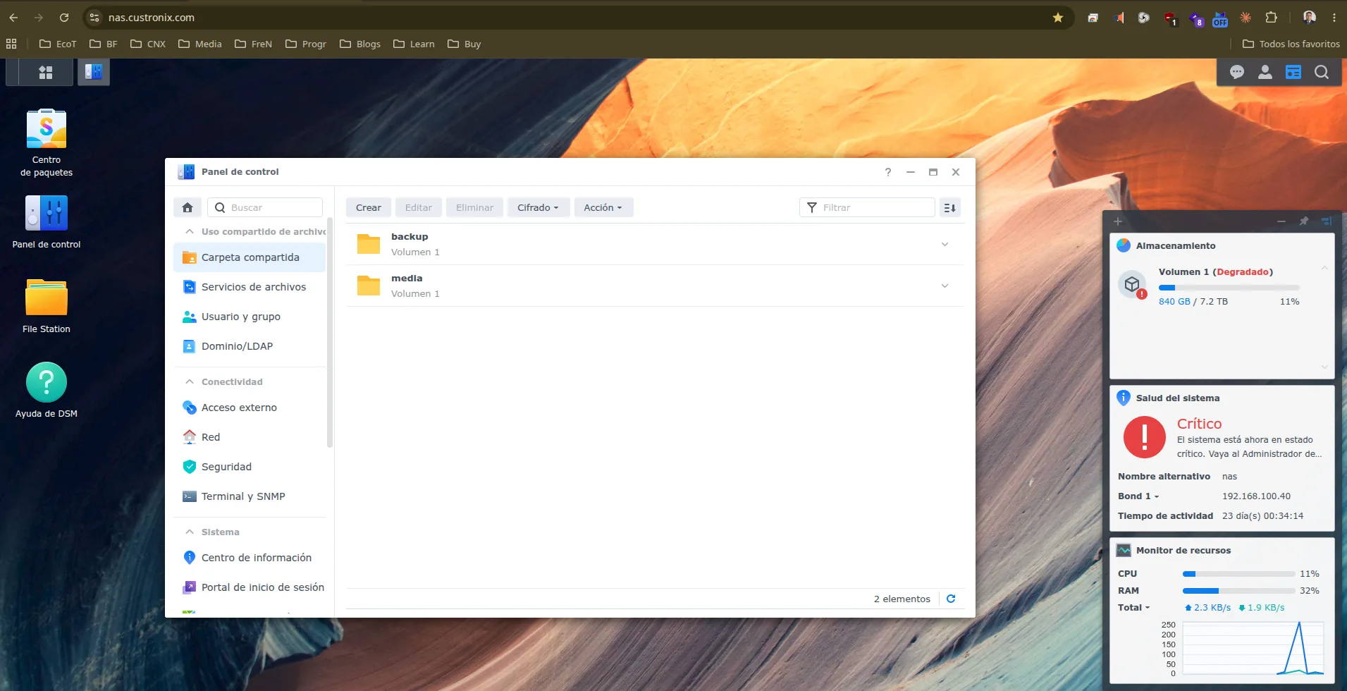Image resolution: width=1347 pixels, height=691 pixels.
Task: Open DSM search magnifier icon
Action: [x=1322, y=72]
